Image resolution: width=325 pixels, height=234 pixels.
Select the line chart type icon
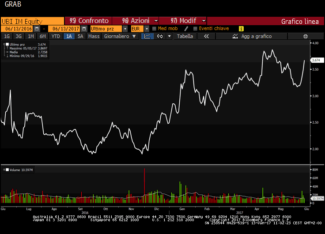tap(147, 36)
